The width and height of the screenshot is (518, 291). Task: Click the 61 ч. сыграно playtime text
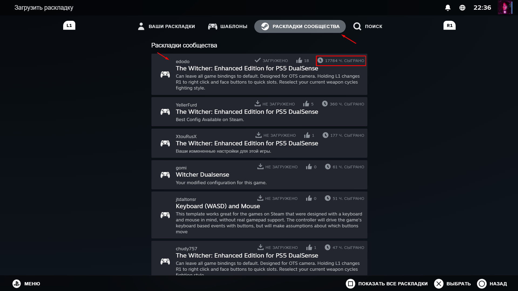[x=348, y=167]
